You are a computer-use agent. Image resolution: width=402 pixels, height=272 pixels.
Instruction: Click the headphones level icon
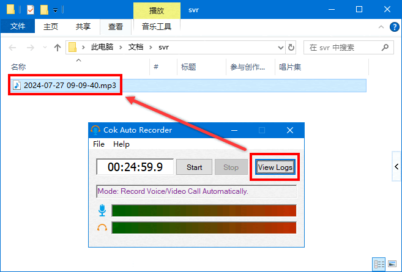(102, 227)
